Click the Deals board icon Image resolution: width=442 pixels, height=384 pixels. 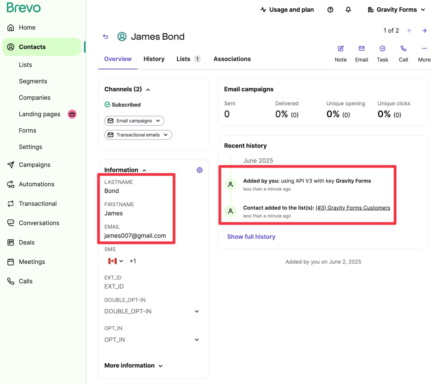point(11,242)
